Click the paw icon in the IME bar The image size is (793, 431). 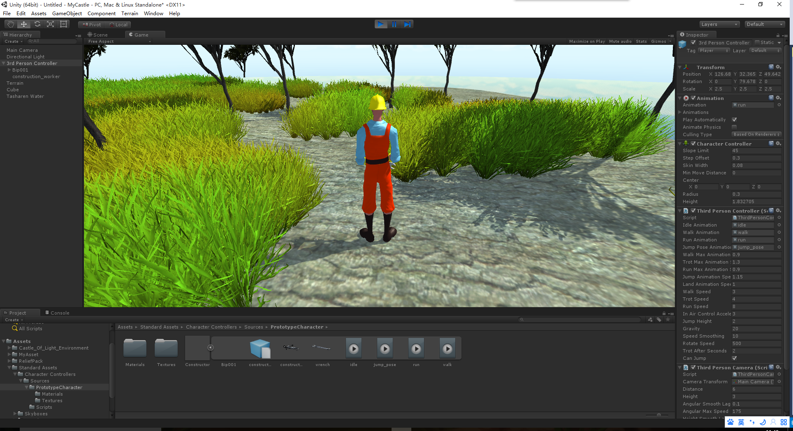click(x=730, y=422)
